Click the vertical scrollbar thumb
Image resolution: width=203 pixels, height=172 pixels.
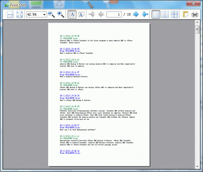(197, 29)
